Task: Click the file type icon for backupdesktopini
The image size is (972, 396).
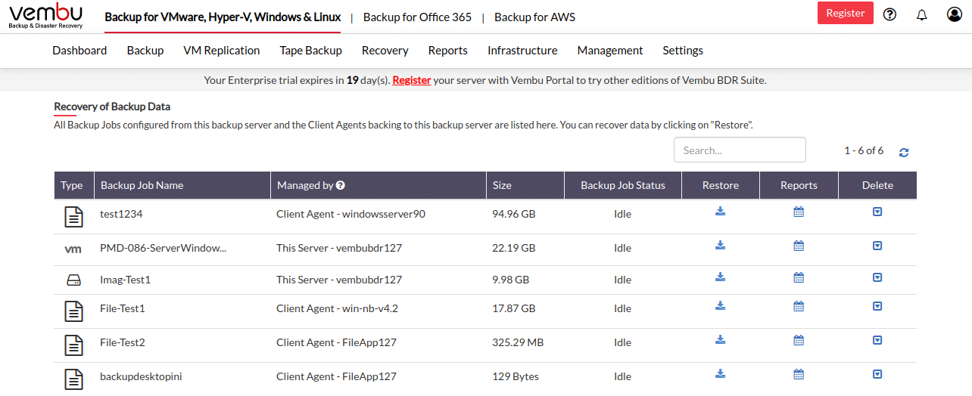Action: pyautogui.click(x=73, y=379)
